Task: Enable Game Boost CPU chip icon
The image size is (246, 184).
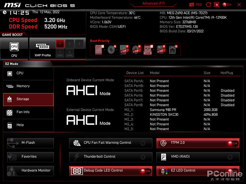Action: (x=14, y=47)
